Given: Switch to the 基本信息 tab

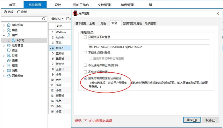Looking at the screenshot, I should 81,24.
